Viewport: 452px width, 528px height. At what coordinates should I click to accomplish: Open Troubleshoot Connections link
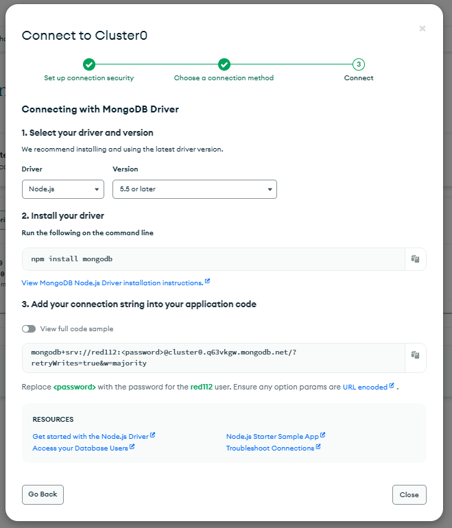[273, 448]
